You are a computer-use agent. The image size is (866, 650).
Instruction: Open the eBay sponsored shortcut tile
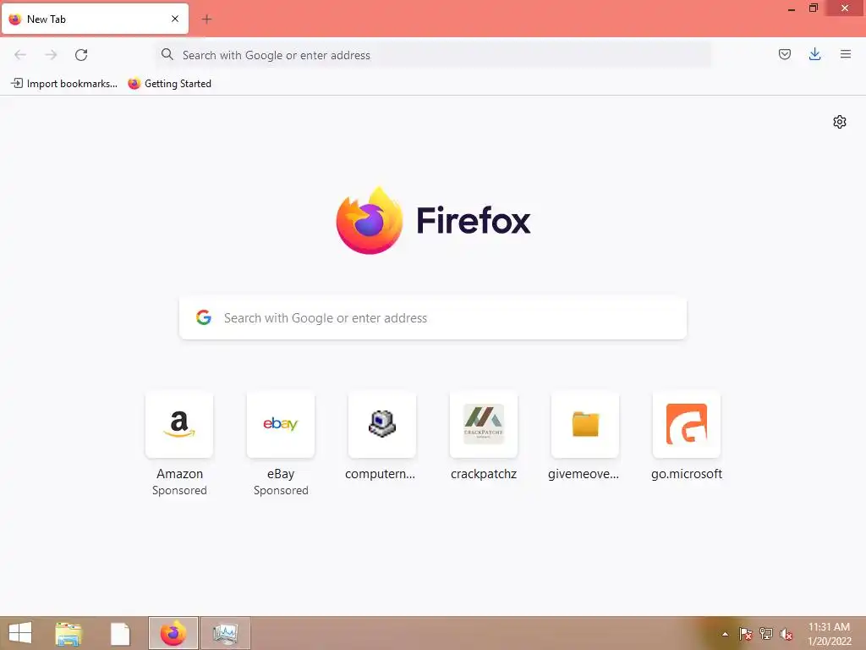click(x=281, y=425)
